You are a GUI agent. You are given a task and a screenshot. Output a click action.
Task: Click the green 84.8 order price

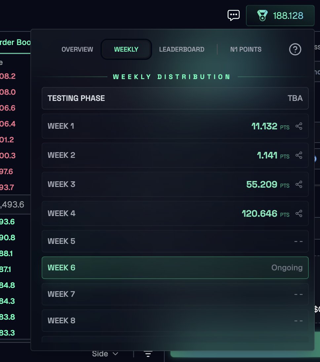[8, 285]
